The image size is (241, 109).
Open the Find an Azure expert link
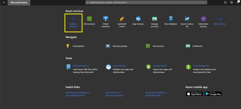tap(114, 95)
